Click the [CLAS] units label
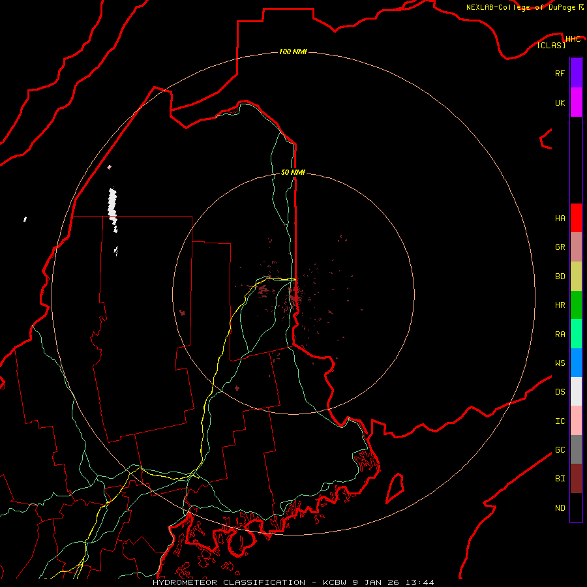 pyautogui.click(x=551, y=45)
